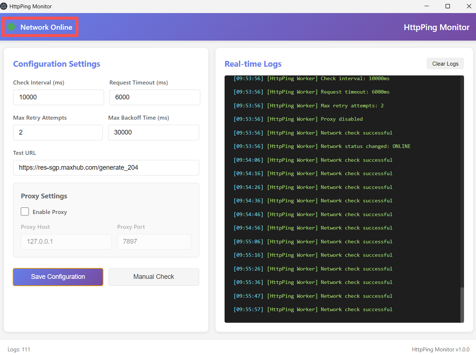Click the logs panel scrollbar thumb
The height and width of the screenshot is (355, 476).
point(462,304)
